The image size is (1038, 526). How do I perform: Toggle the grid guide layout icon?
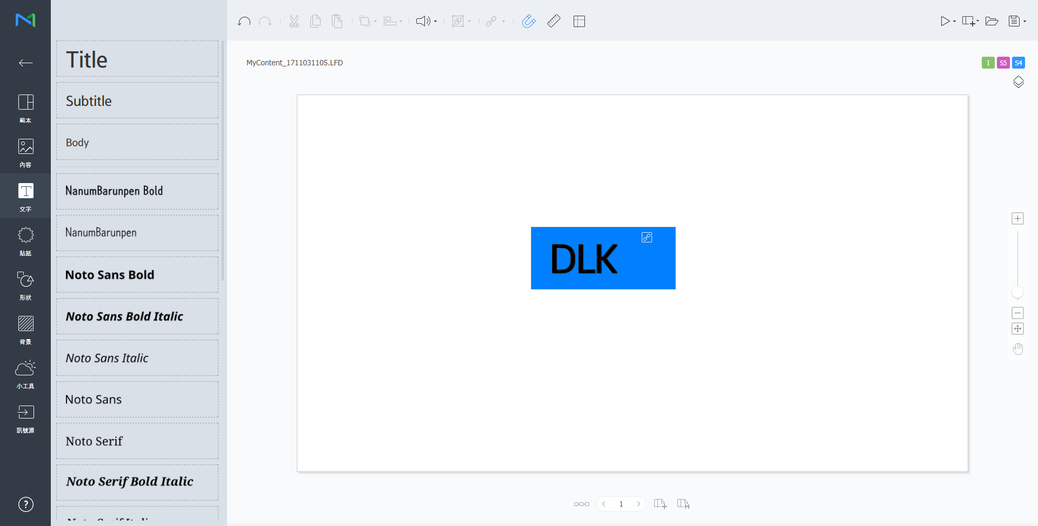coord(579,21)
